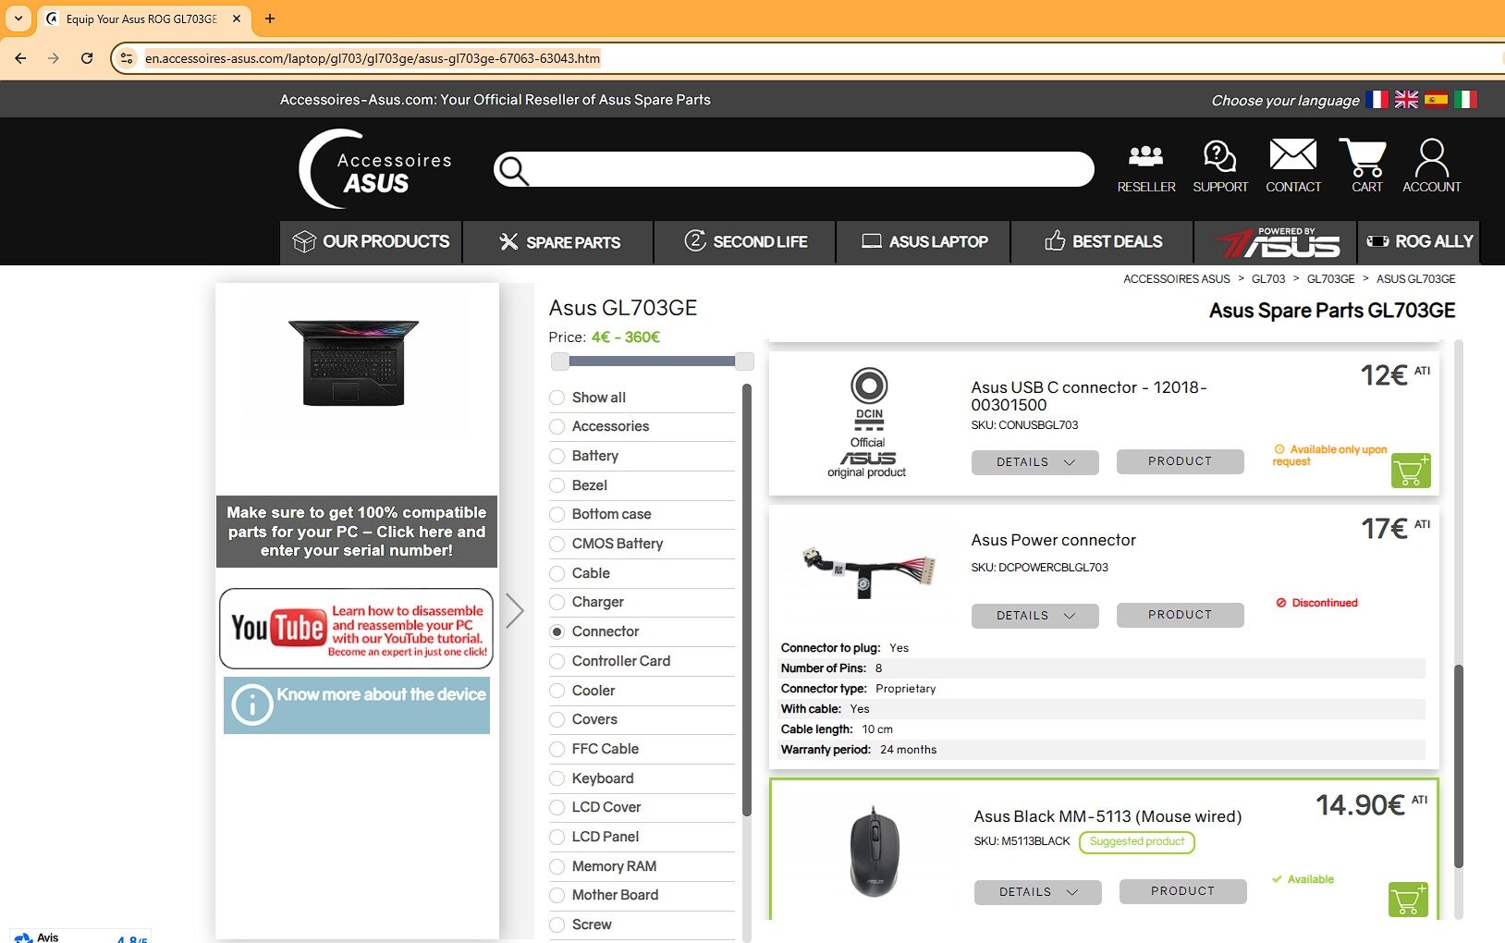Click the search magnifier icon
The width and height of the screenshot is (1505, 943).
512,170
